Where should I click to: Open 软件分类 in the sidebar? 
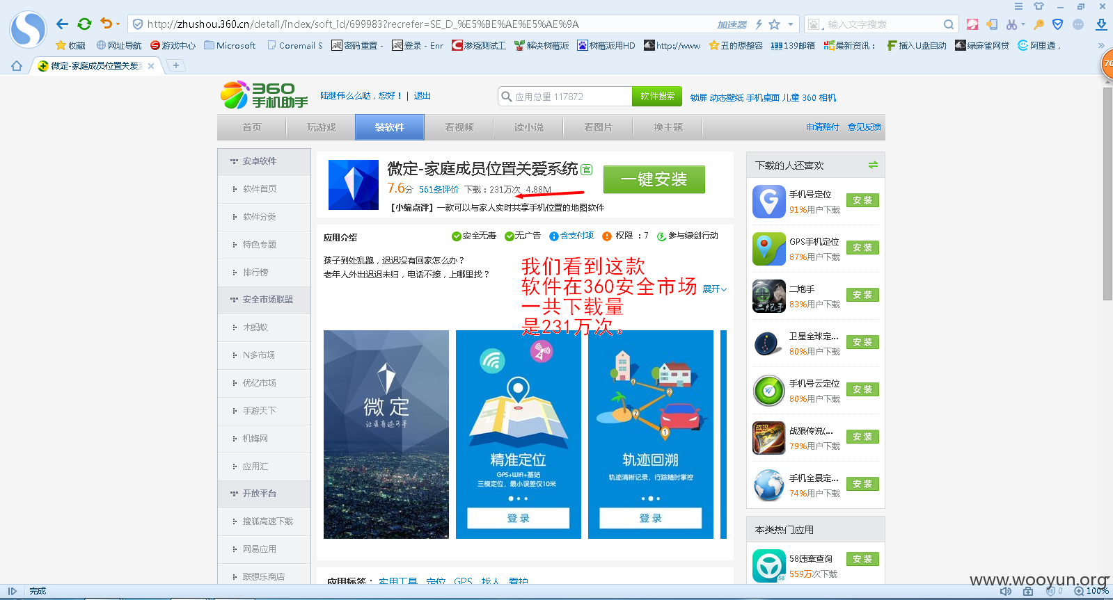(x=264, y=217)
